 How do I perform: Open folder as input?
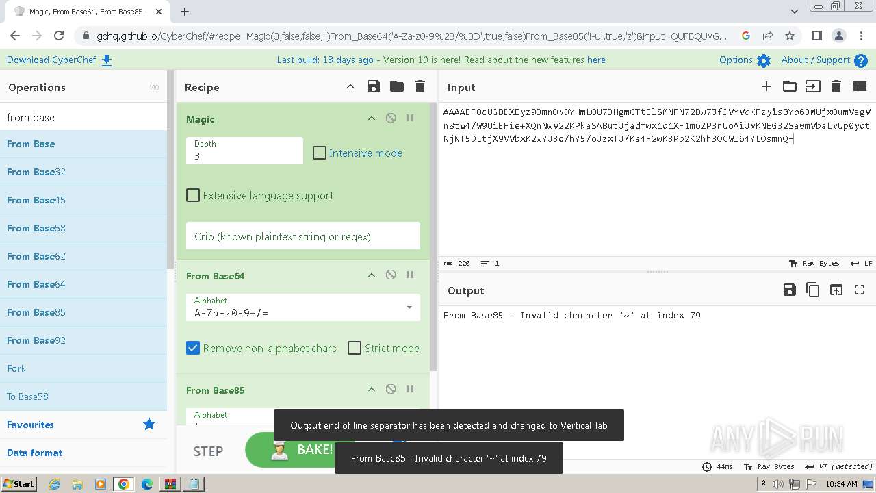[790, 86]
